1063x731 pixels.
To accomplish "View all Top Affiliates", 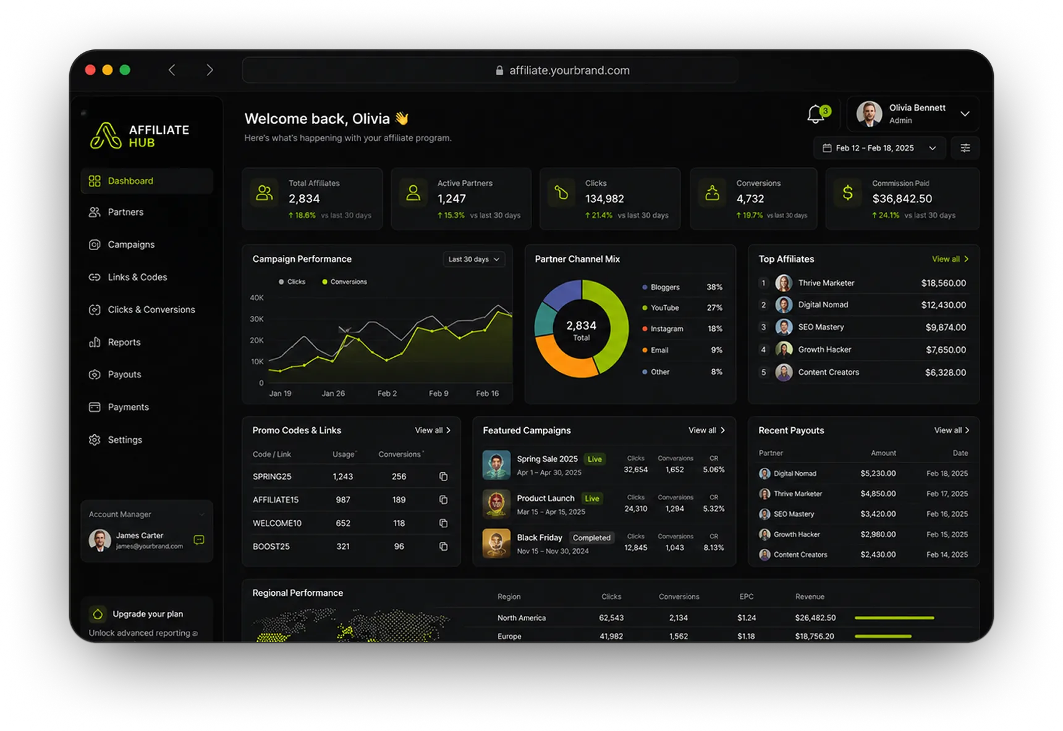I will tap(950, 259).
